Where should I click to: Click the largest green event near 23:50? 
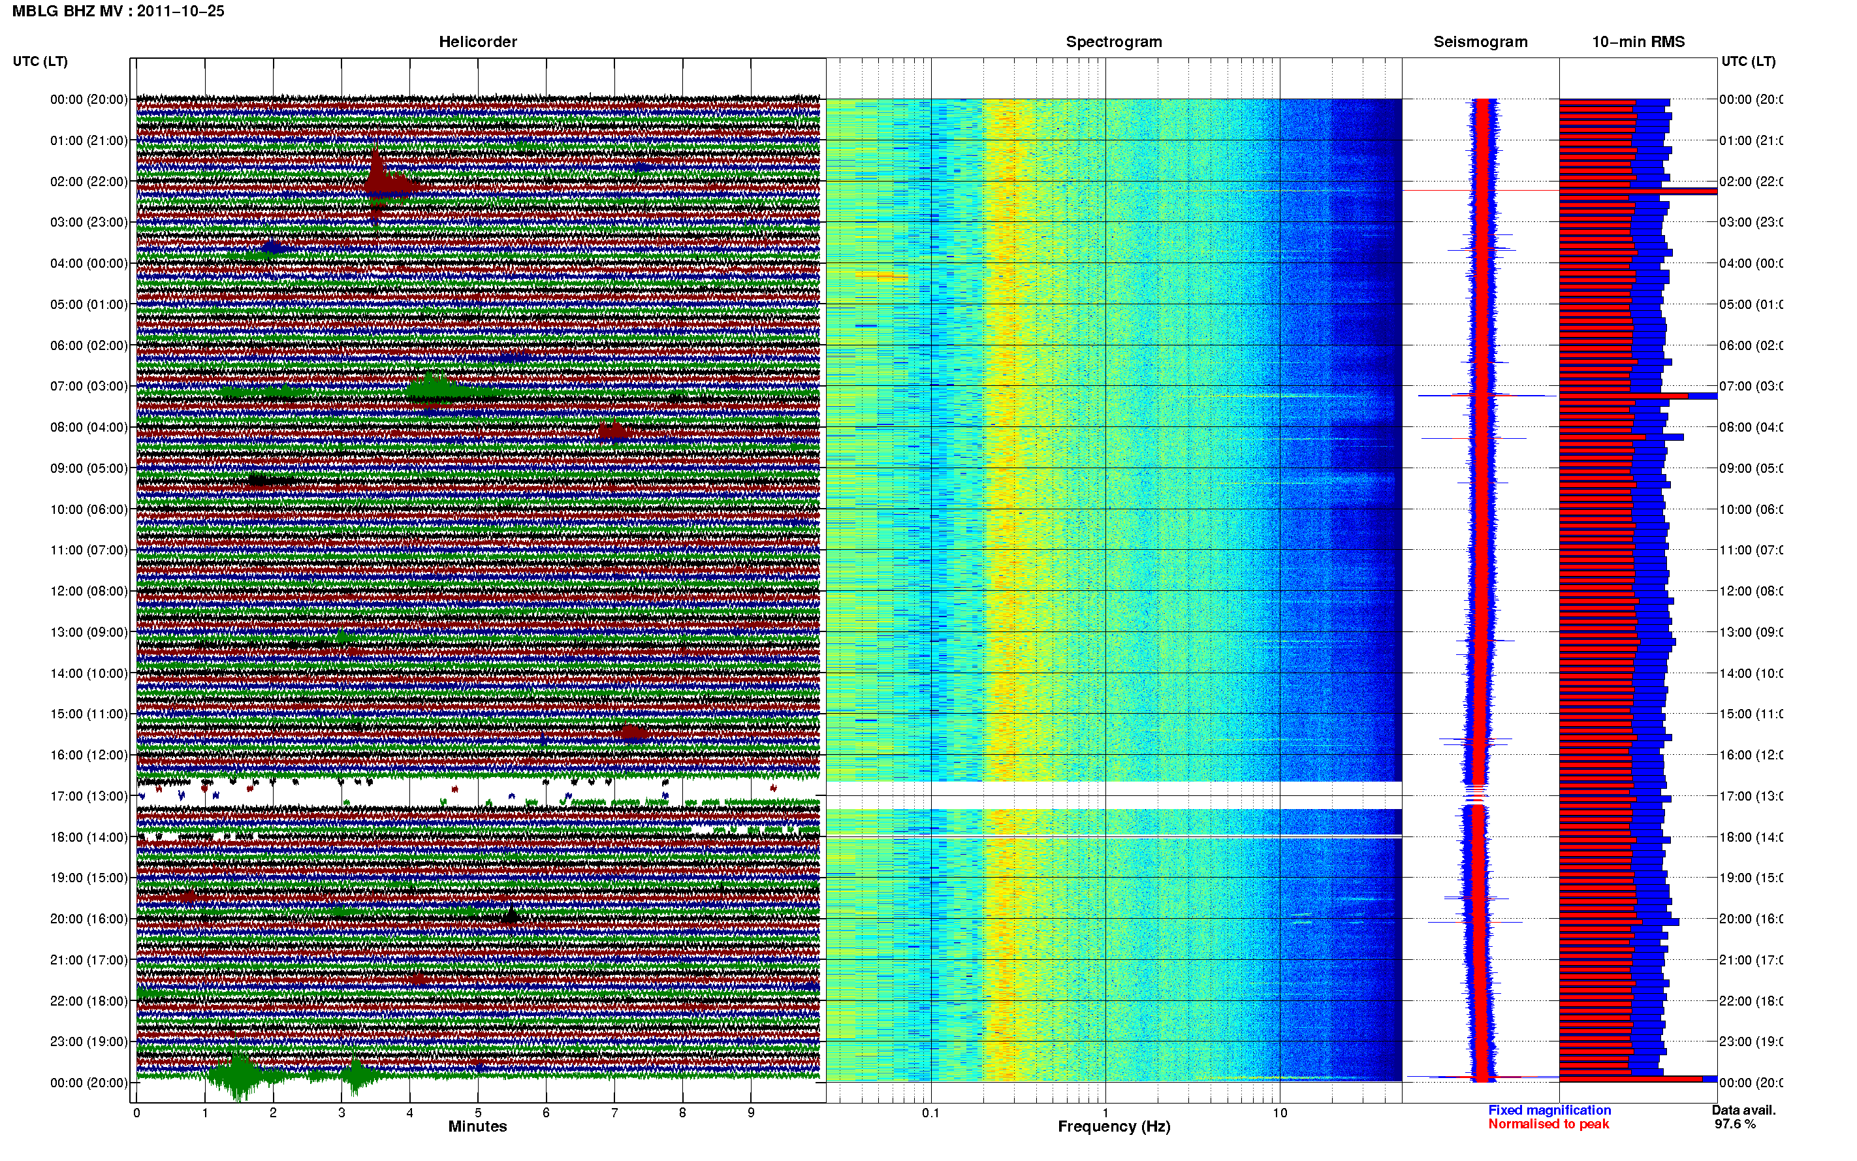coord(240,1075)
